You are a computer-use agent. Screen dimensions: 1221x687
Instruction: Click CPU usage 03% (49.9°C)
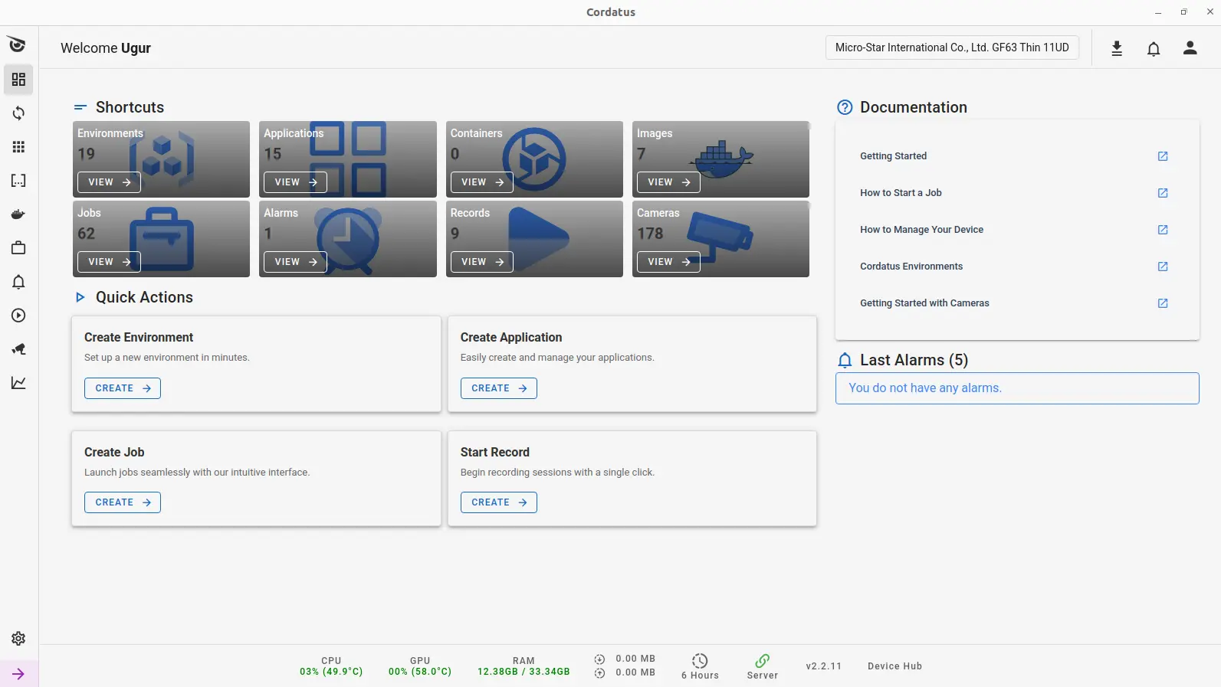331,672
